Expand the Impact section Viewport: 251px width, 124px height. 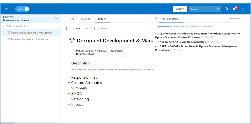click(x=69, y=104)
